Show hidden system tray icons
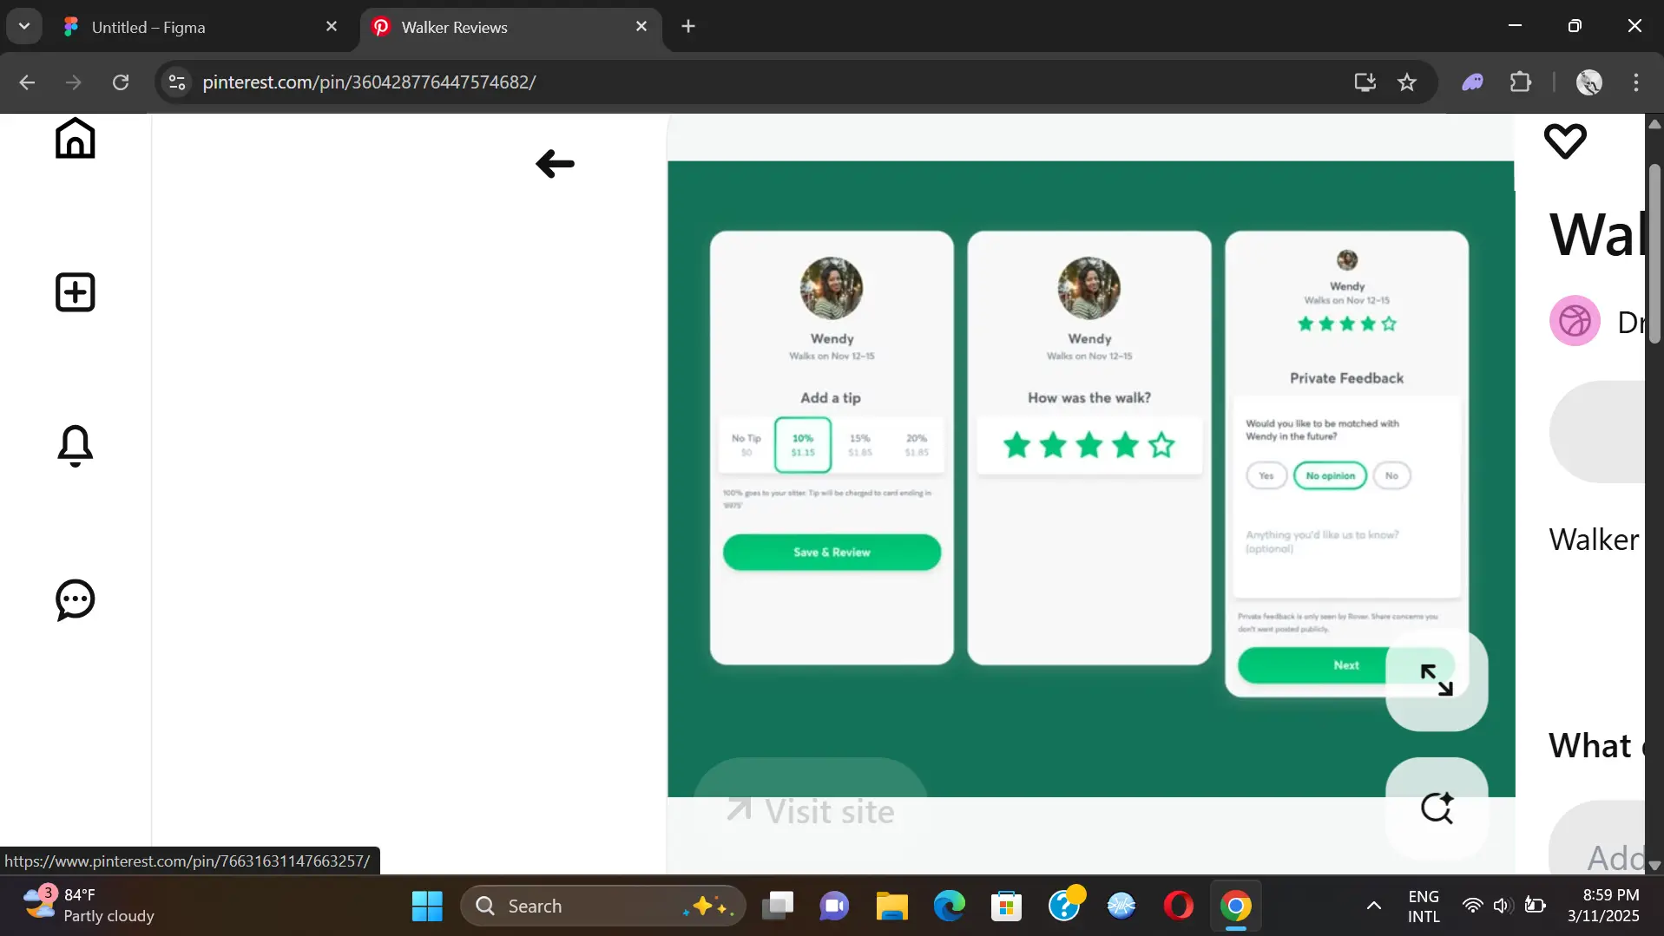The width and height of the screenshot is (1664, 936). (x=1373, y=906)
